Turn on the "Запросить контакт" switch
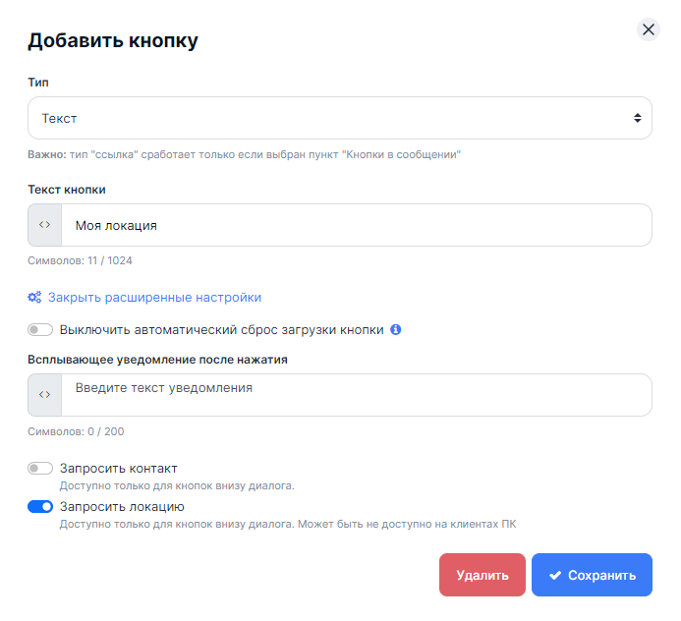 40,469
